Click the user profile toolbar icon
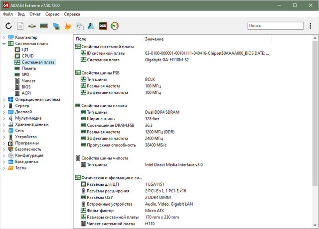Viewport: 319px width, 229px height. [x=91, y=26]
